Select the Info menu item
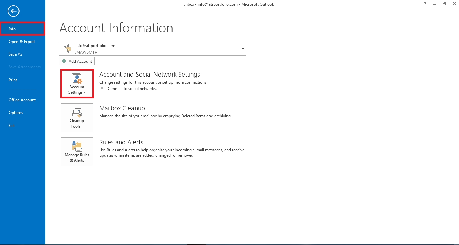 12,29
